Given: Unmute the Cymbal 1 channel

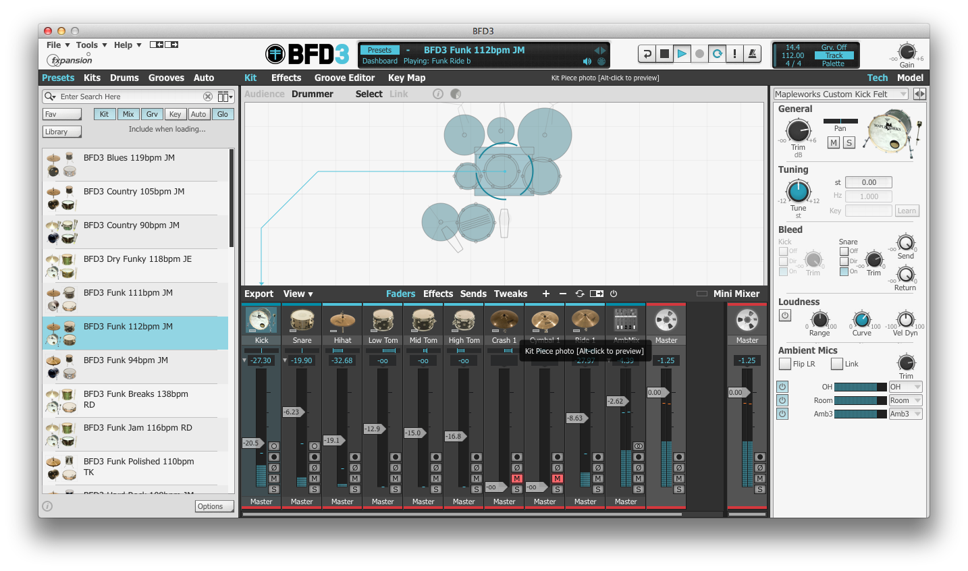Looking at the screenshot, I should [x=557, y=479].
